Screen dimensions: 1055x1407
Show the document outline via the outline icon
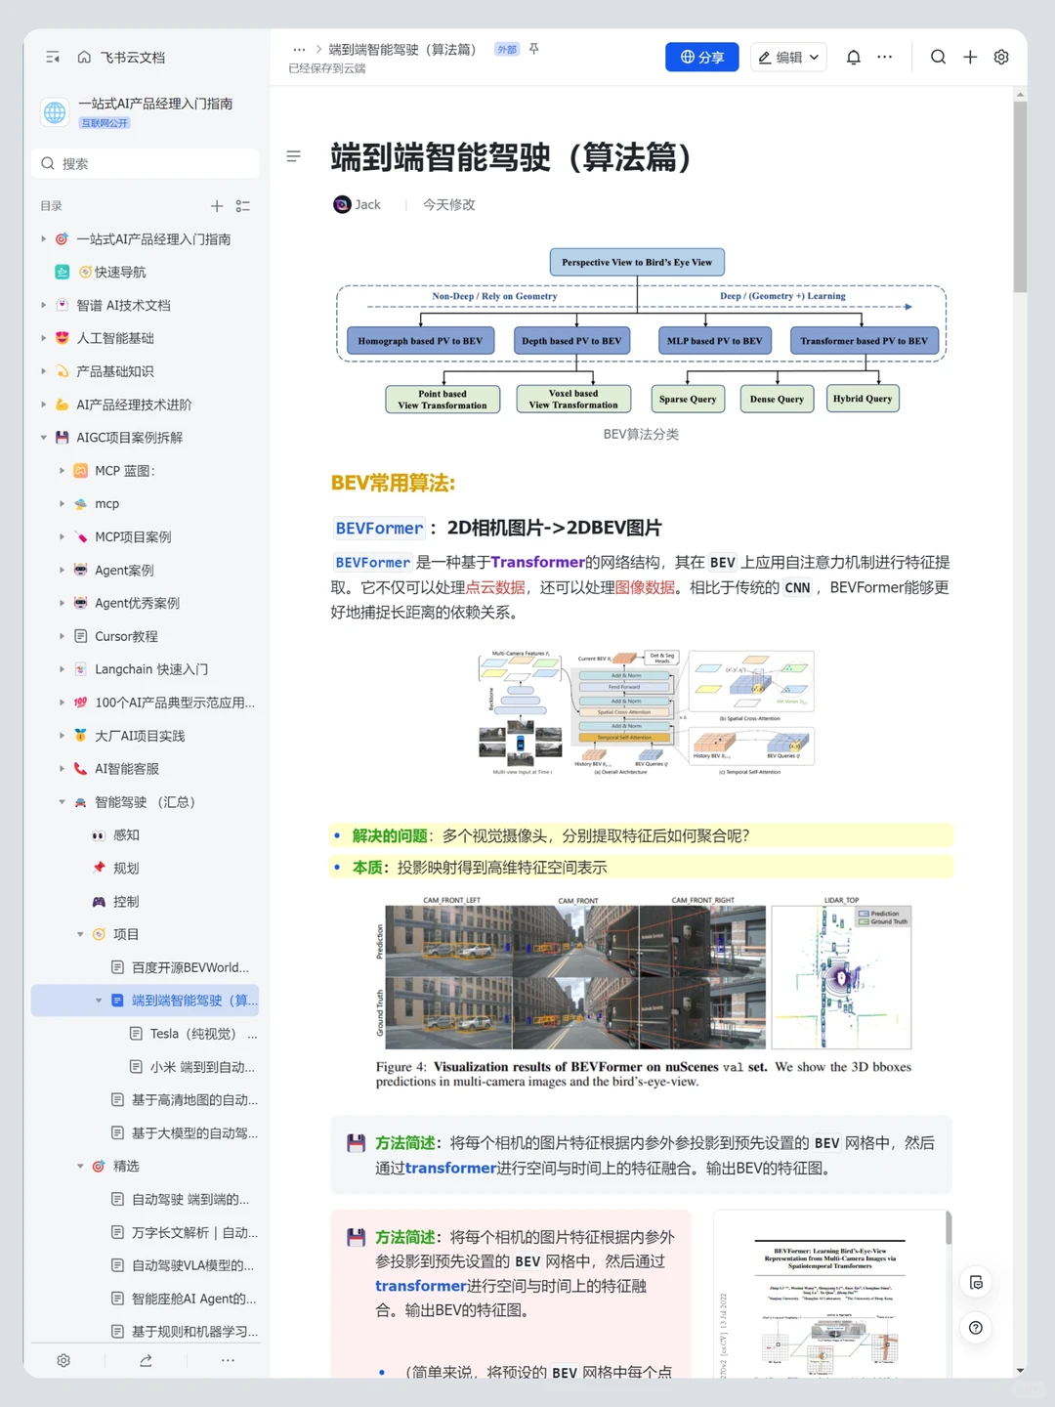click(x=293, y=156)
